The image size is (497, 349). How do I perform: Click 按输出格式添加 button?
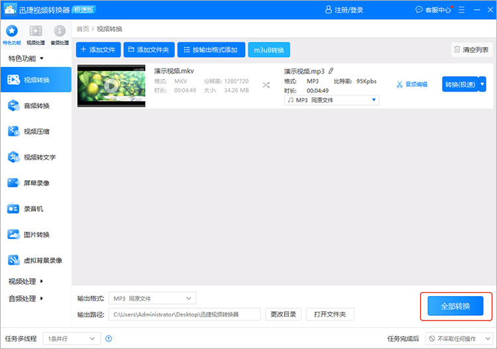(x=211, y=50)
